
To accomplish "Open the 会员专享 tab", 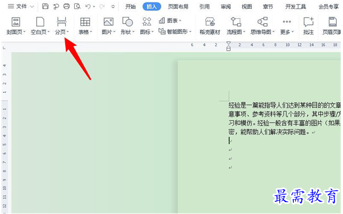I will pos(329,7).
